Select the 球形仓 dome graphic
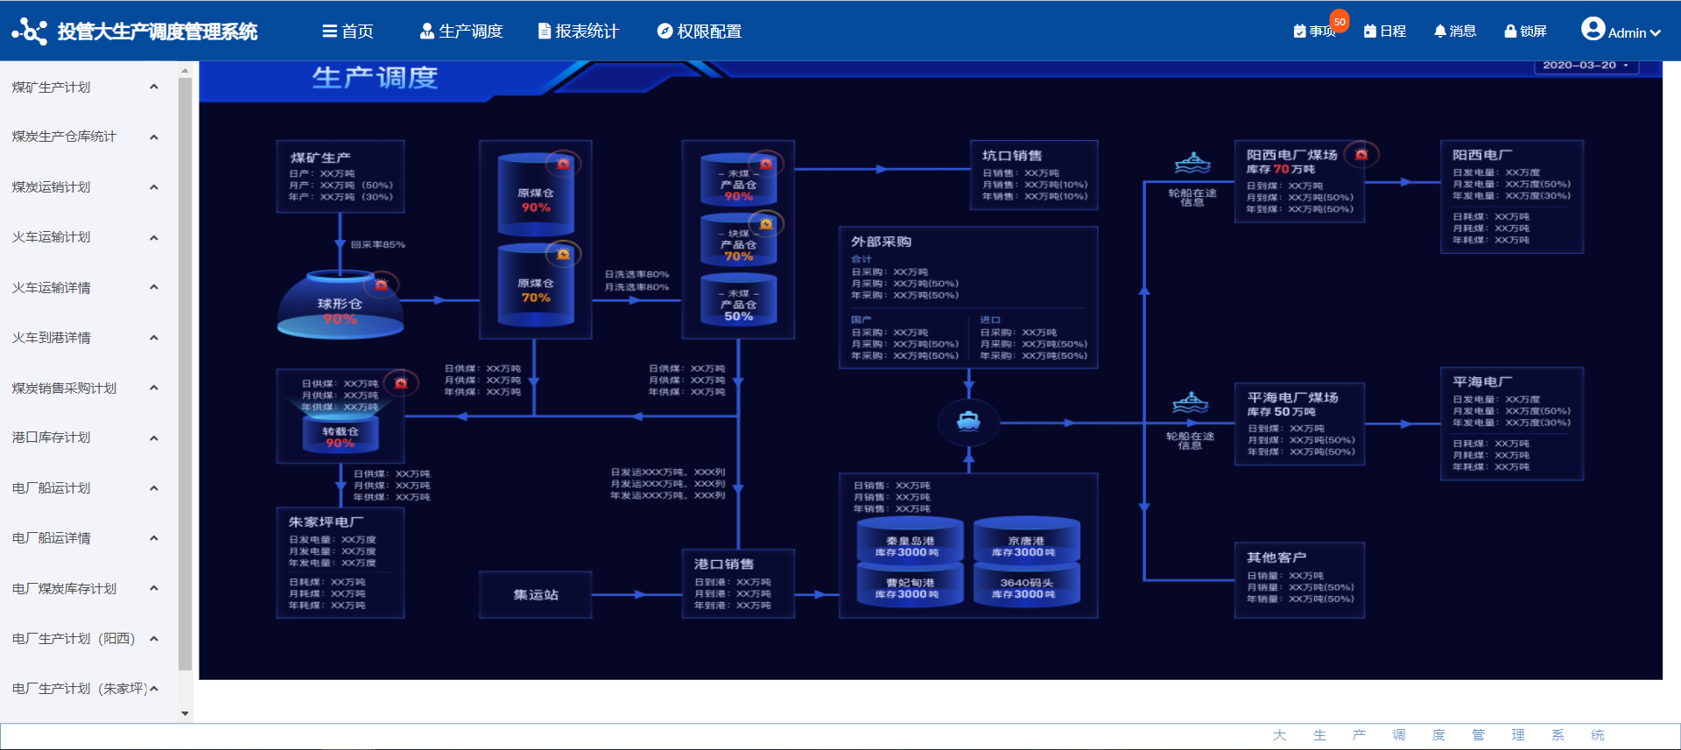 coord(340,305)
